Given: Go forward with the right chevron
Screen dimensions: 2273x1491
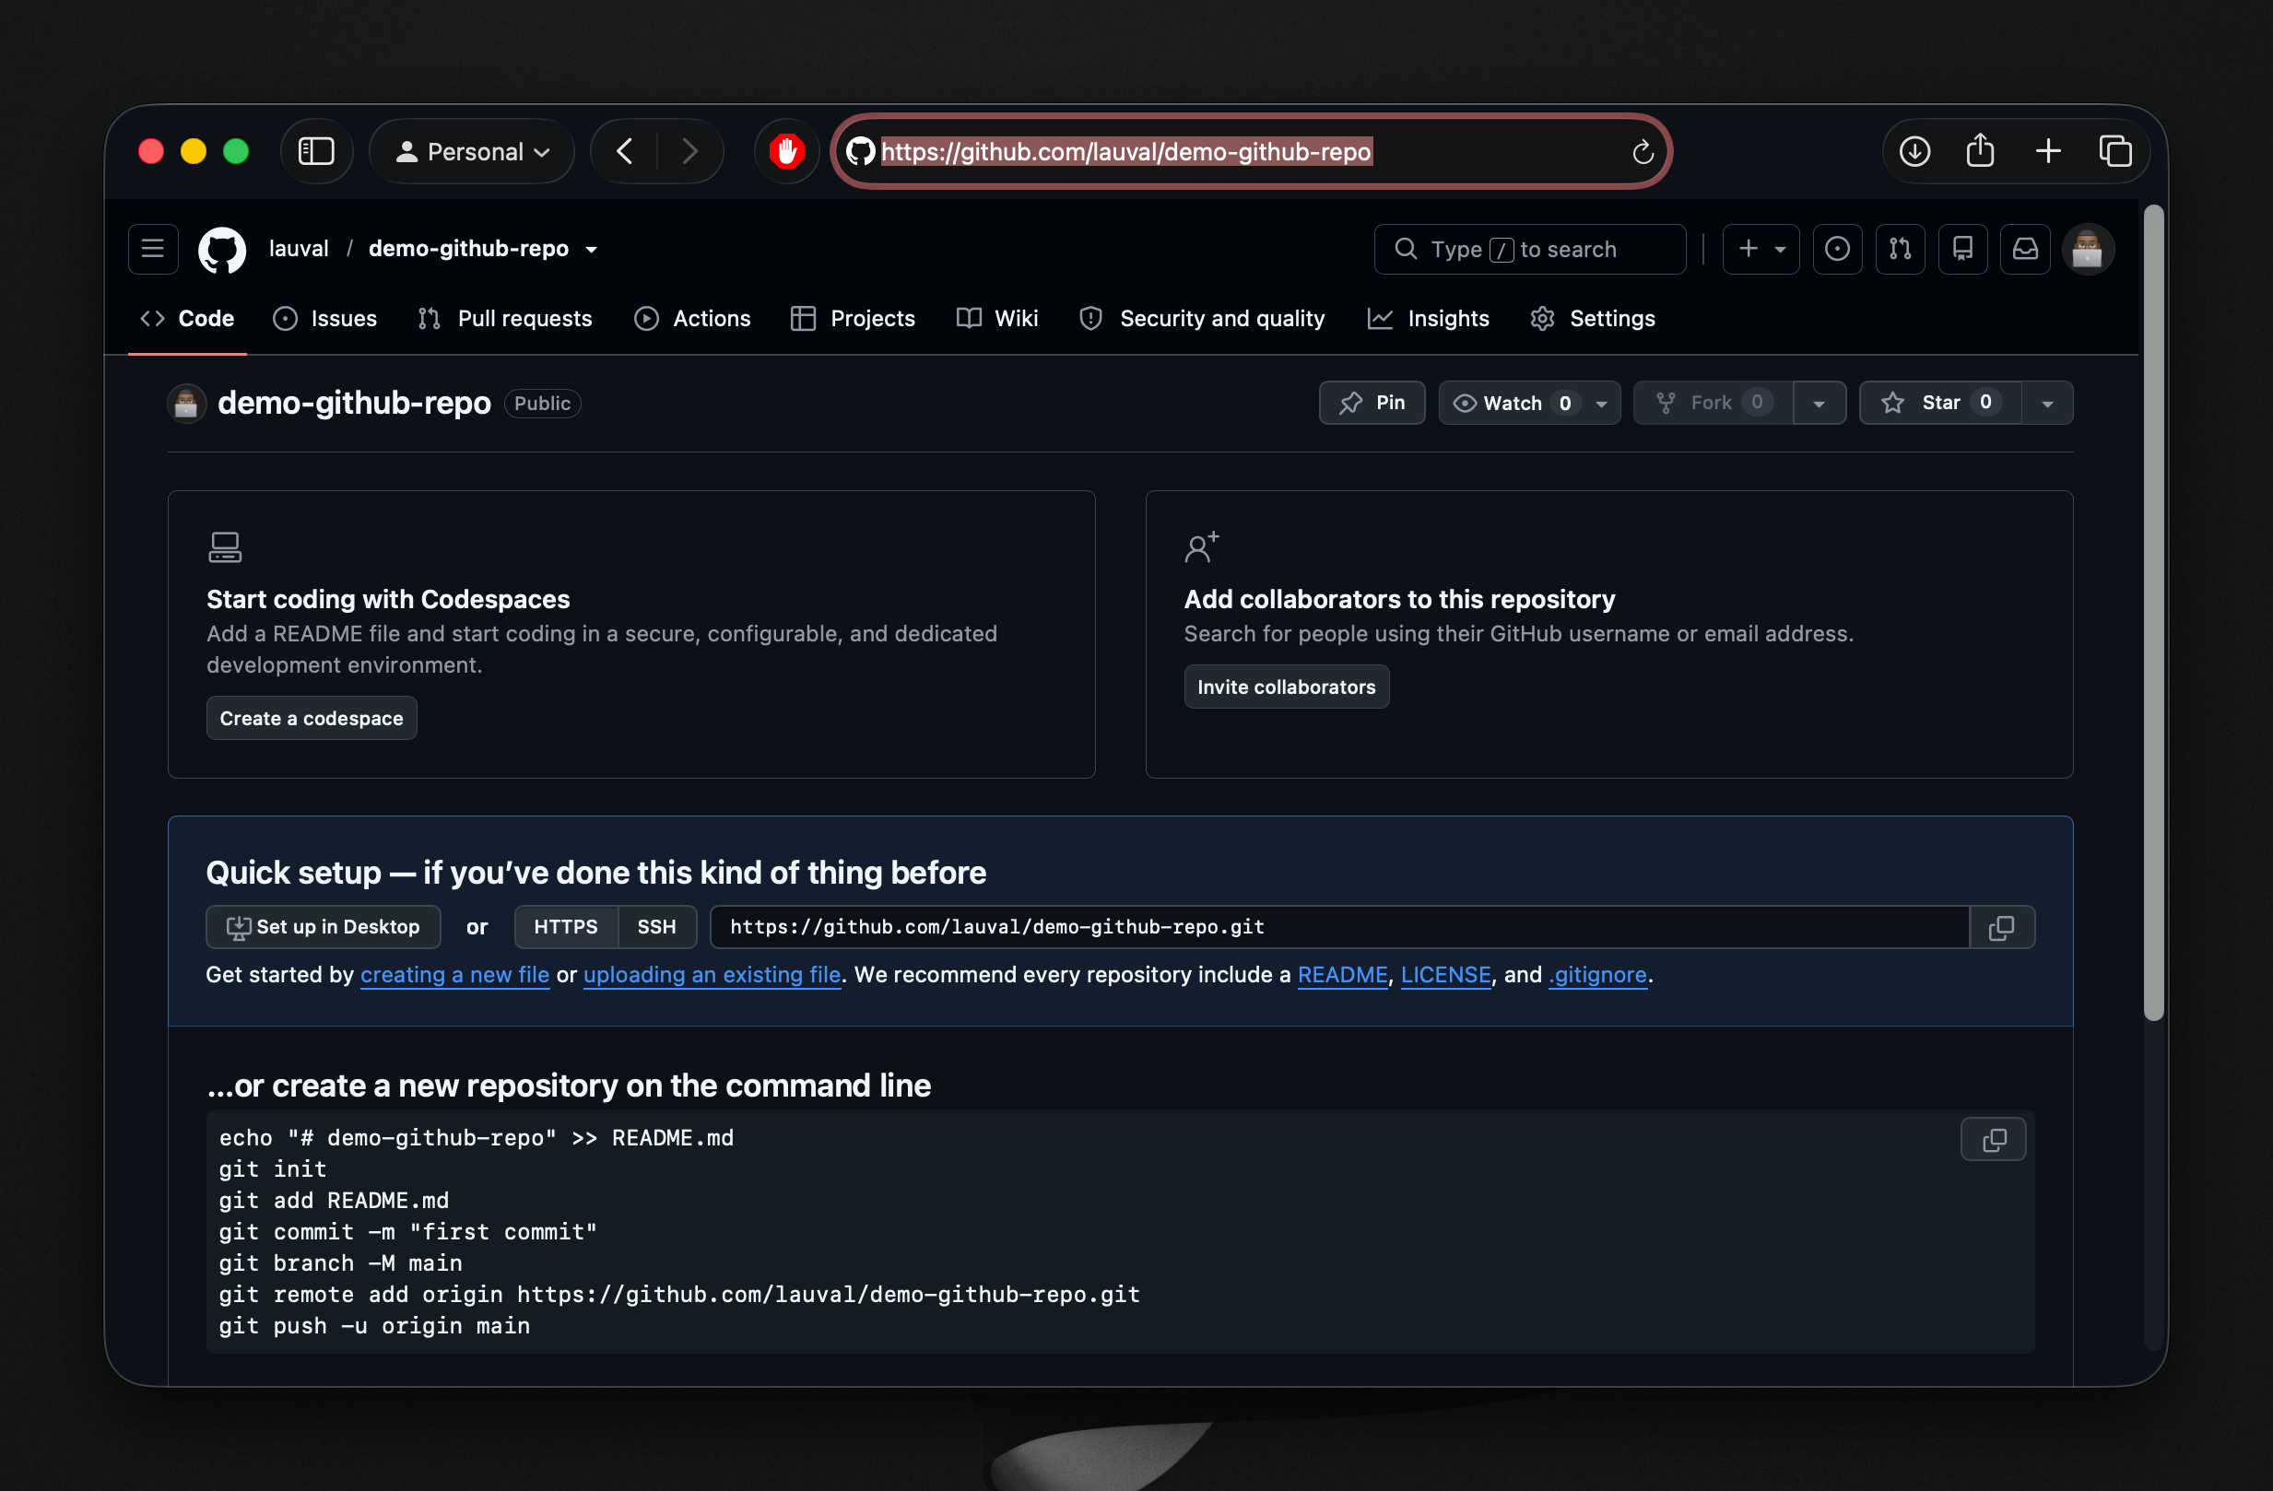Looking at the screenshot, I should pos(689,152).
